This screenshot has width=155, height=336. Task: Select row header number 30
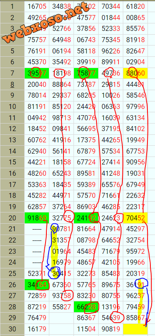click(12, 330)
